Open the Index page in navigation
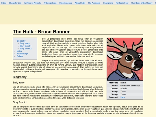This screenshot has width=156, height=117. [x=3, y=3]
